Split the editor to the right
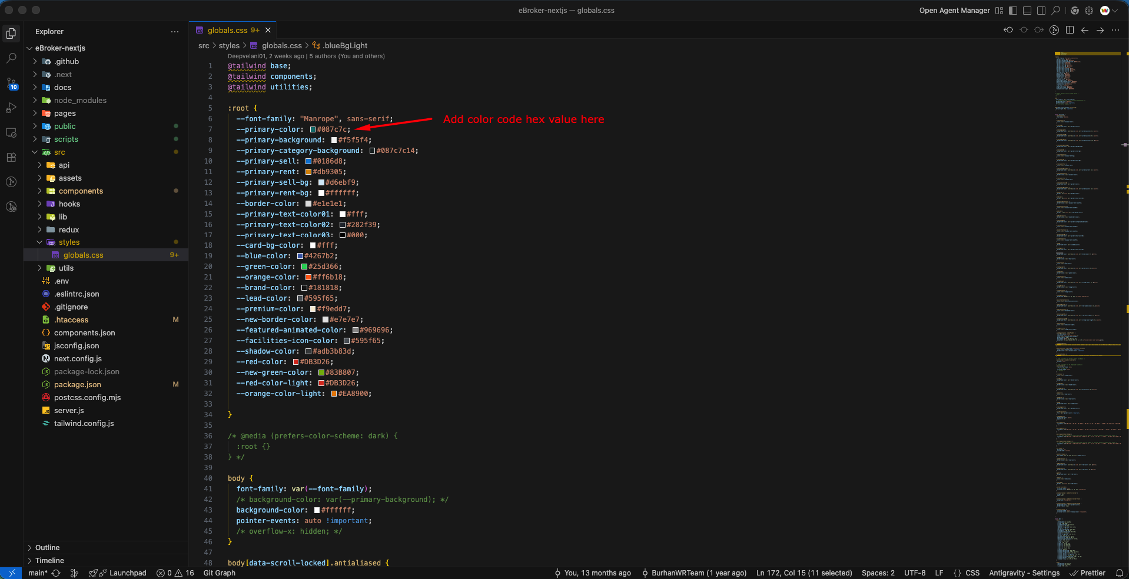This screenshot has height=579, width=1129. click(x=1070, y=30)
